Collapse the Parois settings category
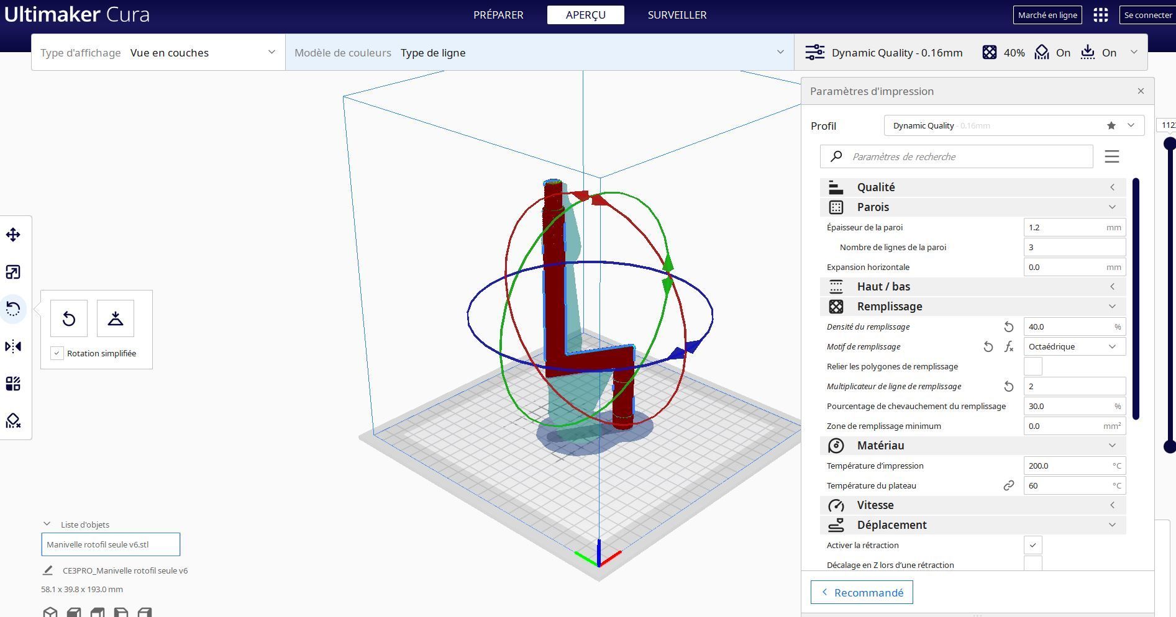Viewport: 1176px width, 617px height. [973, 207]
